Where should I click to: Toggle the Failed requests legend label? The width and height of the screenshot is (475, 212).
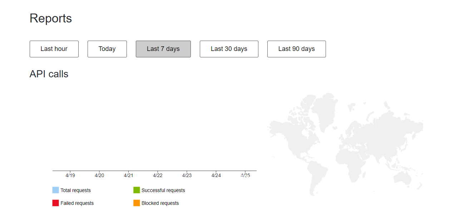click(x=77, y=203)
